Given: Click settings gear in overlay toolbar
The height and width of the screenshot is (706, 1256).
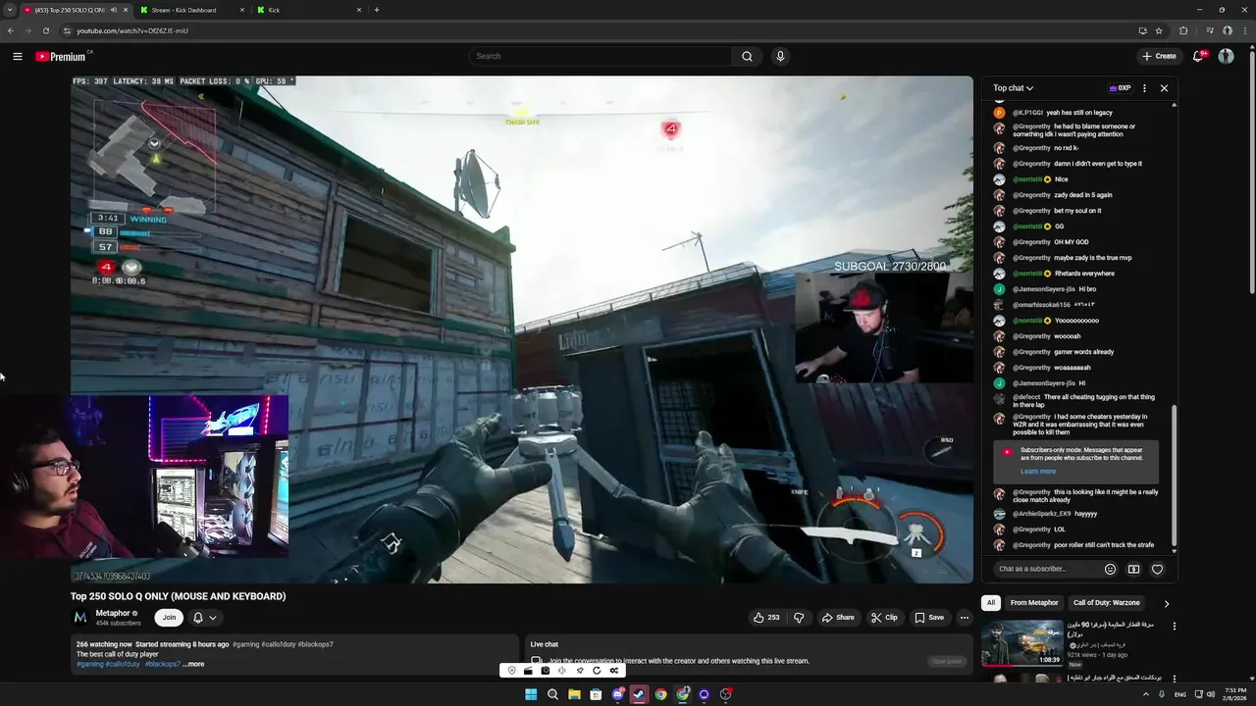Looking at the screenshot, I should point(614,671).
